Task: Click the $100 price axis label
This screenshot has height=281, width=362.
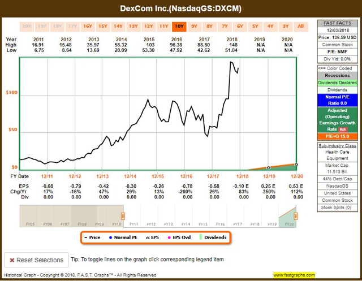Action: (x=11, y=93)
